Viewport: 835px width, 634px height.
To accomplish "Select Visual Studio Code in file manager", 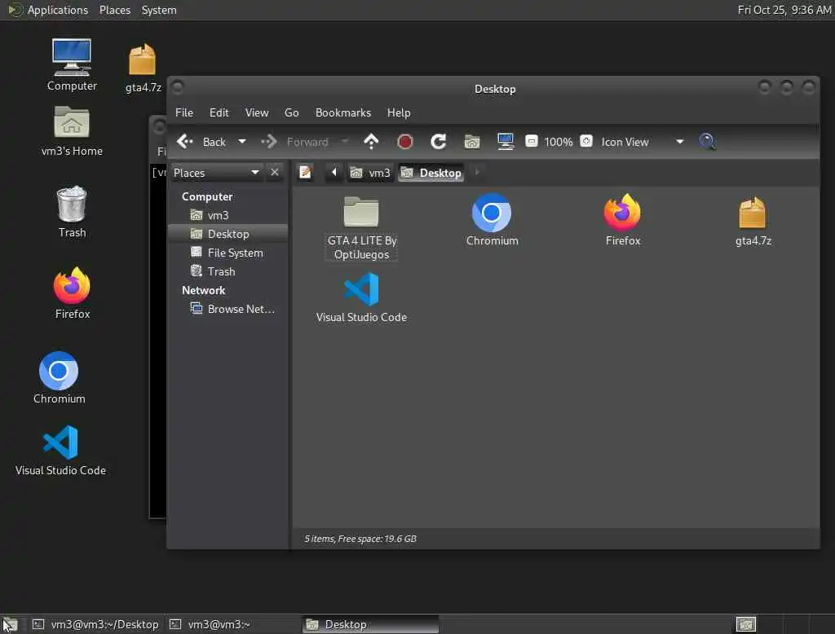I will click(361, 297).
